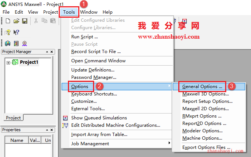Open the Job Management submenu

coord(169,143)
